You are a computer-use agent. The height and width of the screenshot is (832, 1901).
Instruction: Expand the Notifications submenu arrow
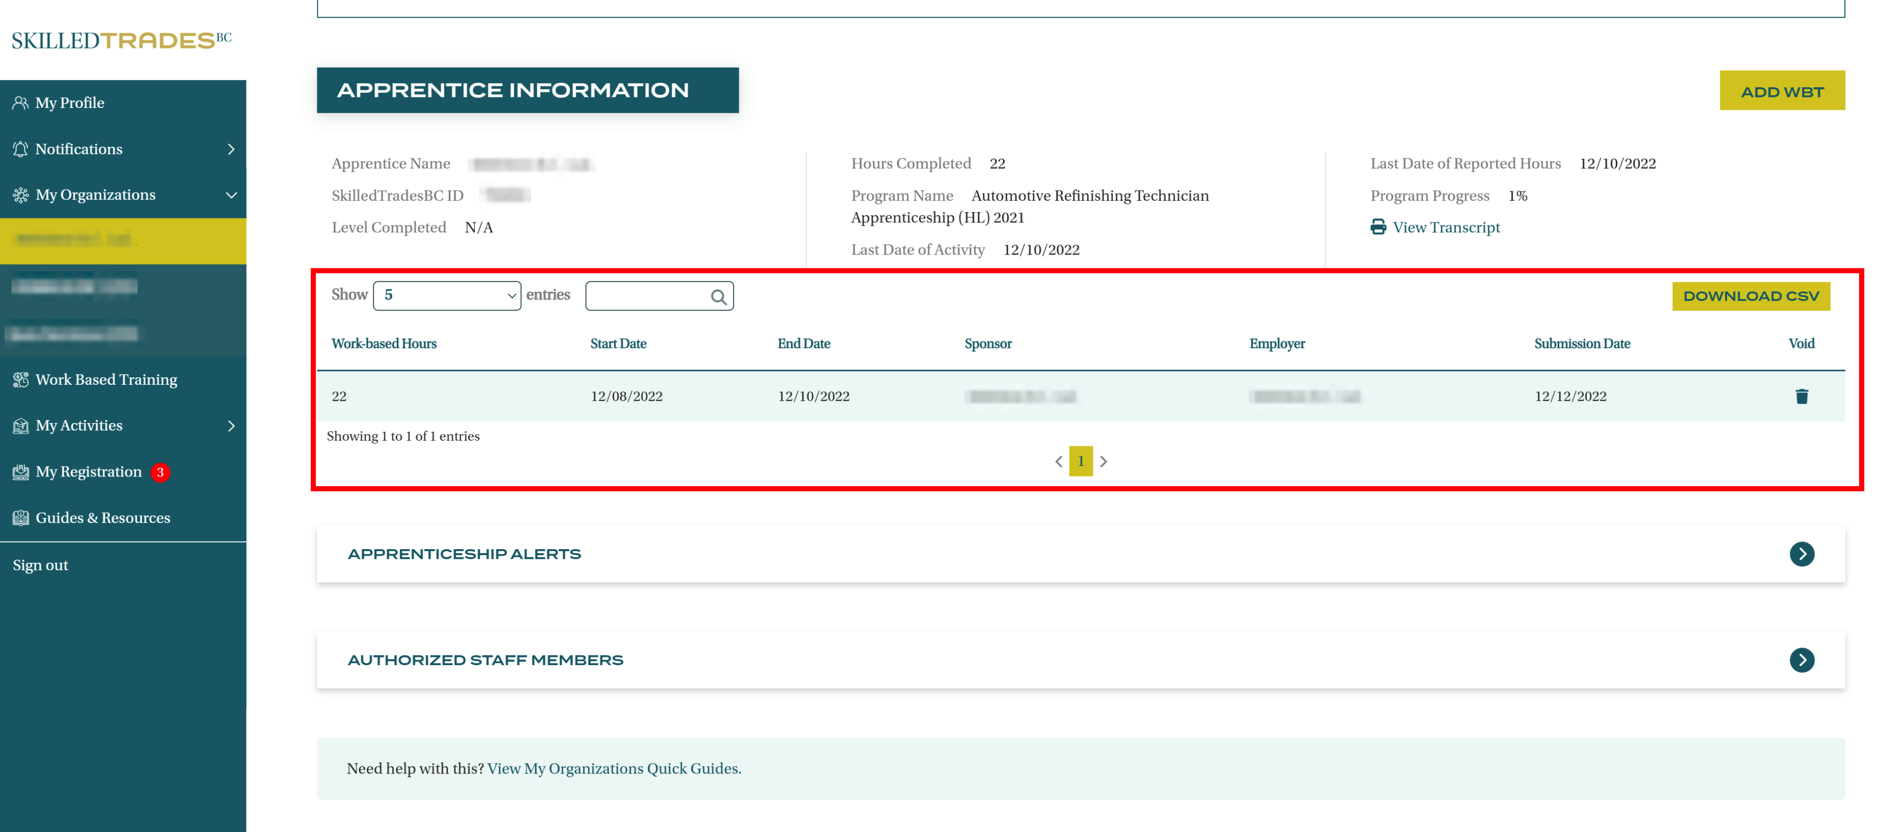point(231,149)
